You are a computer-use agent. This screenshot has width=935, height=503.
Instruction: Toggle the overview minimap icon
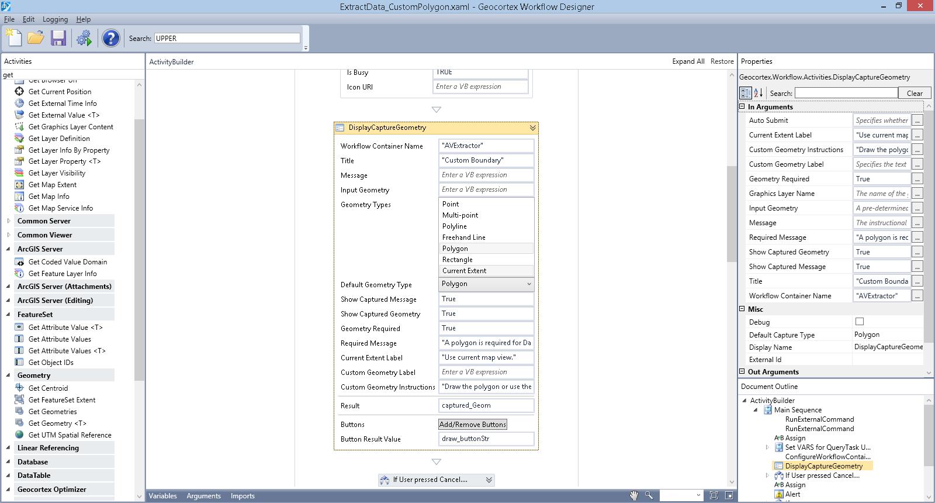pyautogui.click(x=729, y=495)
